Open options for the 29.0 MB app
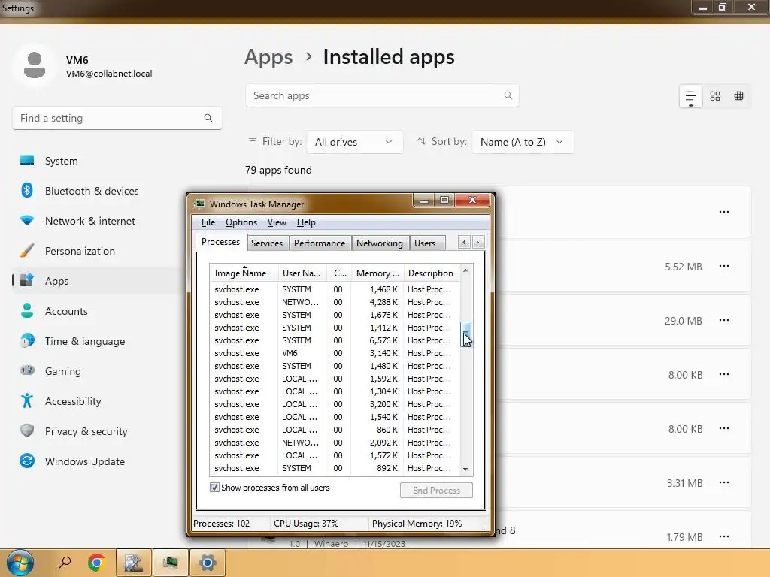770x577 pixels. pos(724,320)
